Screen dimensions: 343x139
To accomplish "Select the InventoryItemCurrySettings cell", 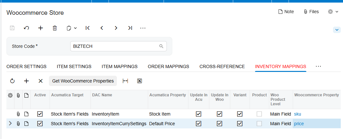I will (119, 124).
